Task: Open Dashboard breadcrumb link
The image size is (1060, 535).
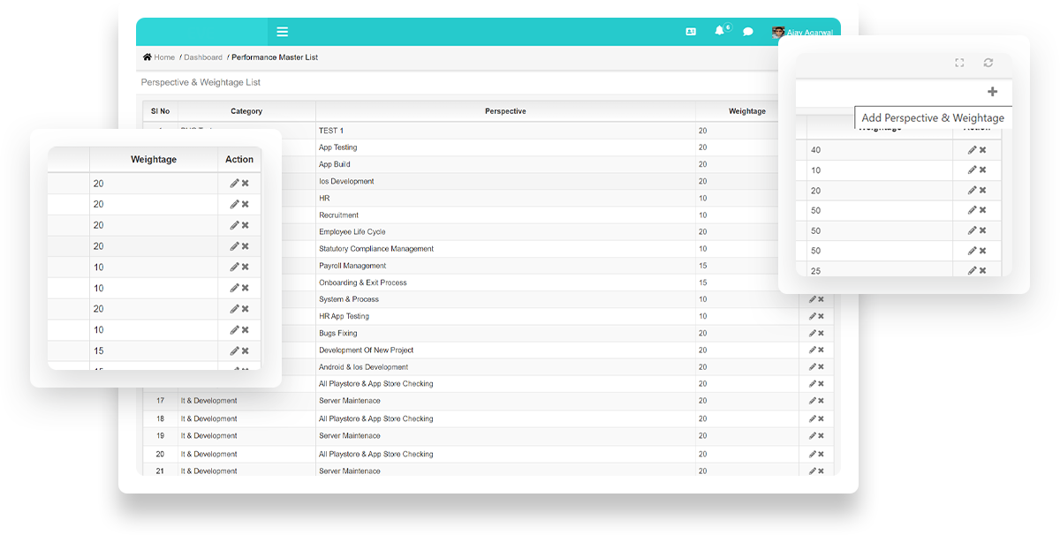Action: pos(203,57)
